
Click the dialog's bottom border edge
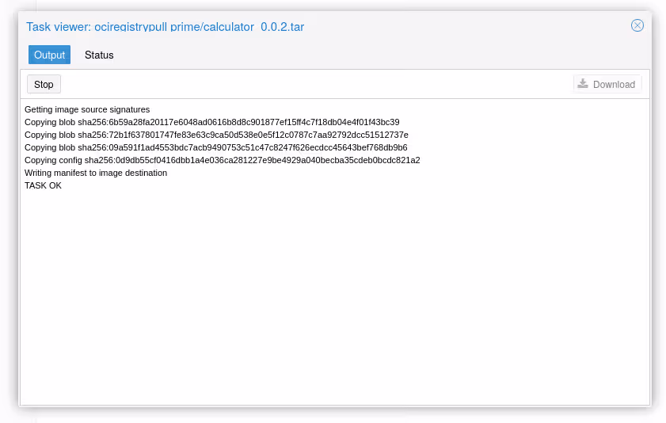tap(334, 406)
